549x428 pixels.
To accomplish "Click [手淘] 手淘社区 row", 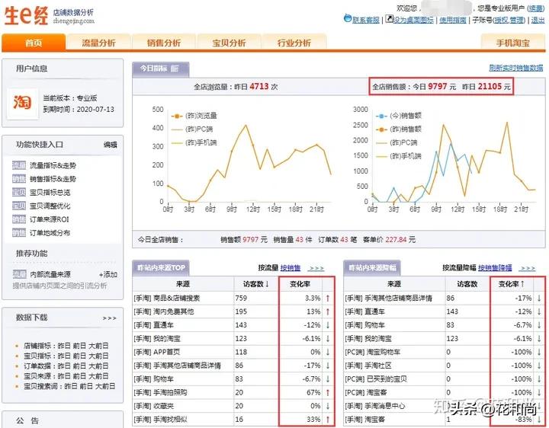I will coord(445,366).
